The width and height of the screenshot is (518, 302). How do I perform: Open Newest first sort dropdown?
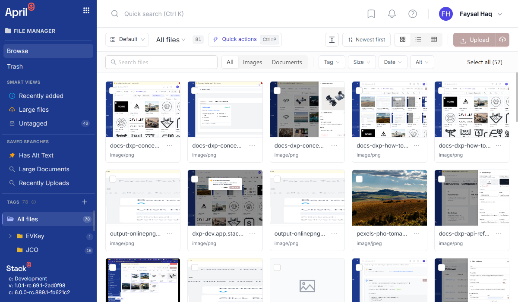[366, 40]
